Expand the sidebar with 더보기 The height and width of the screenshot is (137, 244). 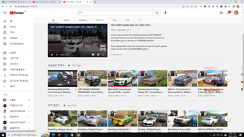[x=13, y=86]
